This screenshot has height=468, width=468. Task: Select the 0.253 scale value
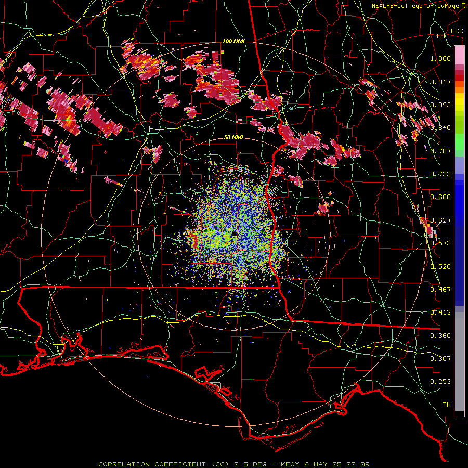click(440, 382)
